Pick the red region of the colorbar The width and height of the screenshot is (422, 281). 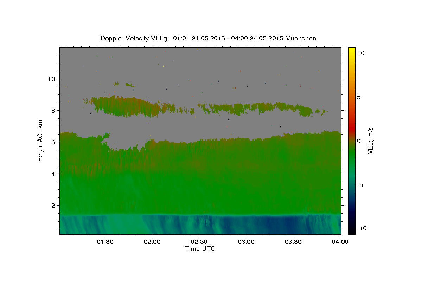[351, 129]
